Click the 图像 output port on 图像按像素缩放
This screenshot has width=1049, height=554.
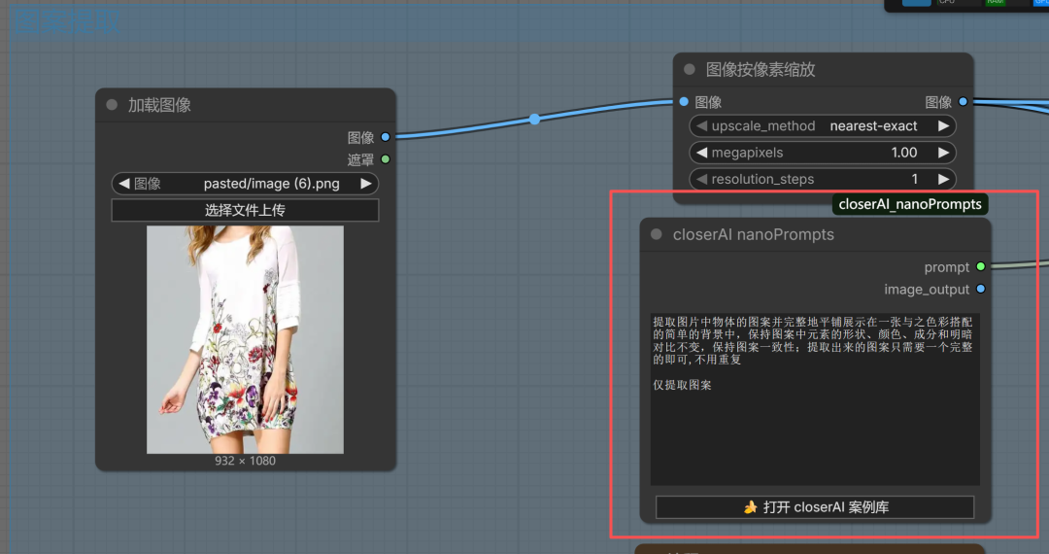click(963, 102)
